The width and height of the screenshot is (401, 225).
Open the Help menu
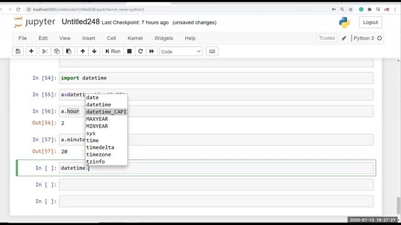coord(190,38)
